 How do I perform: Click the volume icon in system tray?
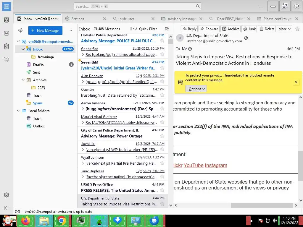point(274,220)
